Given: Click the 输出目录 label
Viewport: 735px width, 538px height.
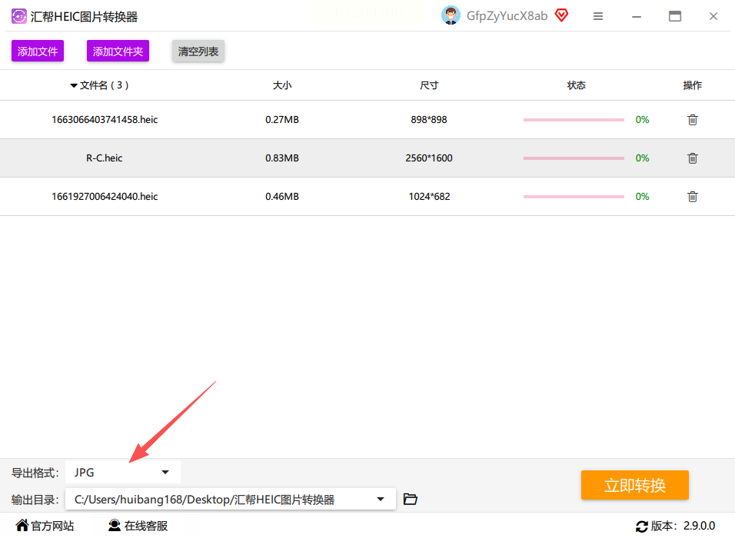Looking at the screenshot, I should point(35,500).
